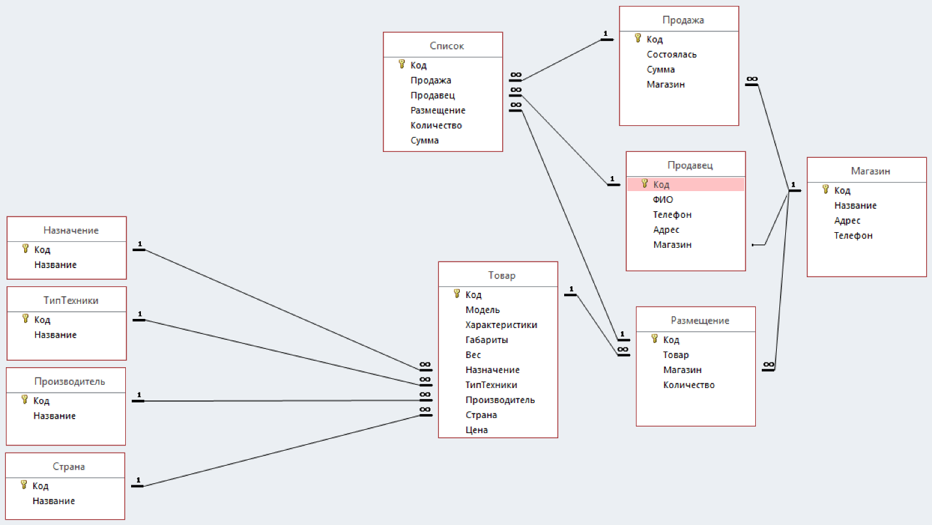Select the Сумма field in Список table
Viewport: 932px width, 525px height.
coord(443,140)
